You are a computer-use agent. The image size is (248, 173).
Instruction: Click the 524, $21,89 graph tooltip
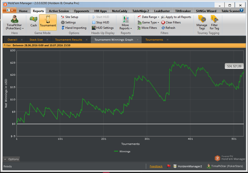pos(234,66)
